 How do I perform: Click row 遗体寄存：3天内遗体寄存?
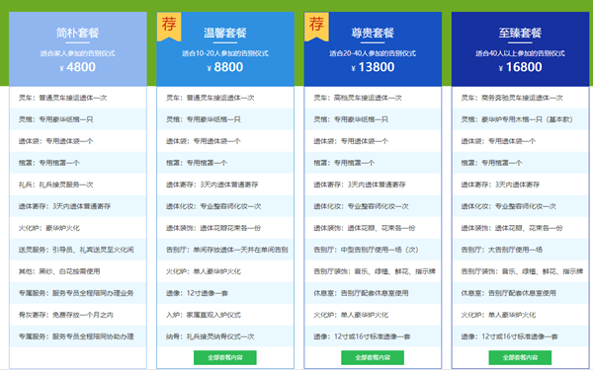coord(521,185)
